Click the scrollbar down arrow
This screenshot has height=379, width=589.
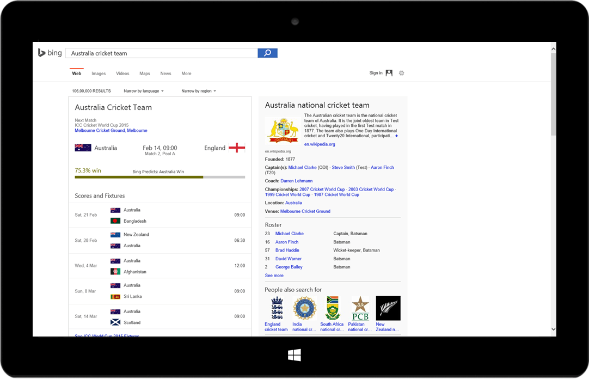[x=553, y=329]
